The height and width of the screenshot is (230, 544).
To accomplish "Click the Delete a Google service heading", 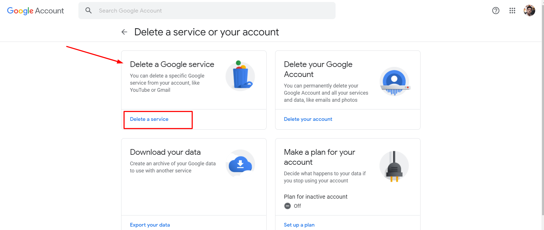I will [x=172, y=64].
